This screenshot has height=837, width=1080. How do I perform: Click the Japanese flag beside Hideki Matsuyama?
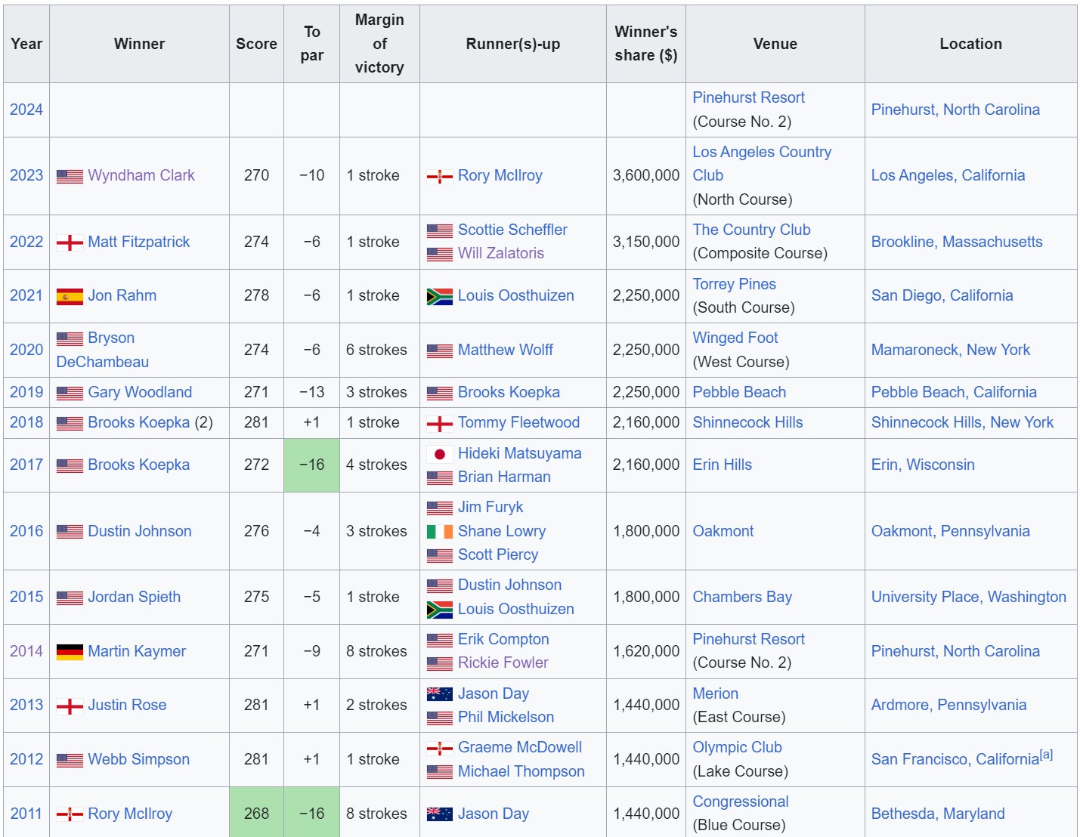(x=439, y=454)
